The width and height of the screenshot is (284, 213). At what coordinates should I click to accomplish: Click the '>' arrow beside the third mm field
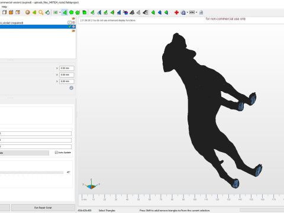tap(57, 81)
